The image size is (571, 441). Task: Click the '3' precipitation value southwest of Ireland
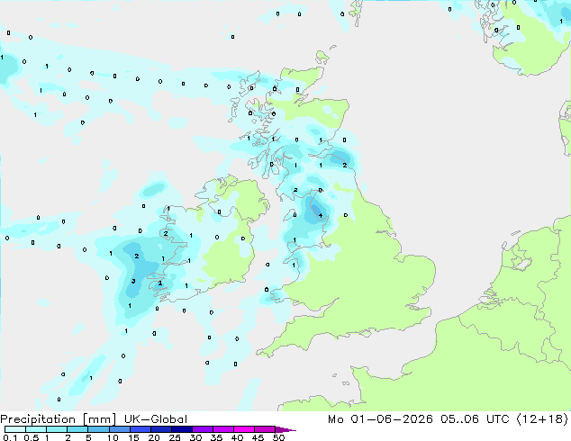coord(133,281)
